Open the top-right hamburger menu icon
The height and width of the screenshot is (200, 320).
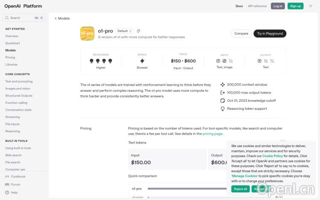[311, 6]
